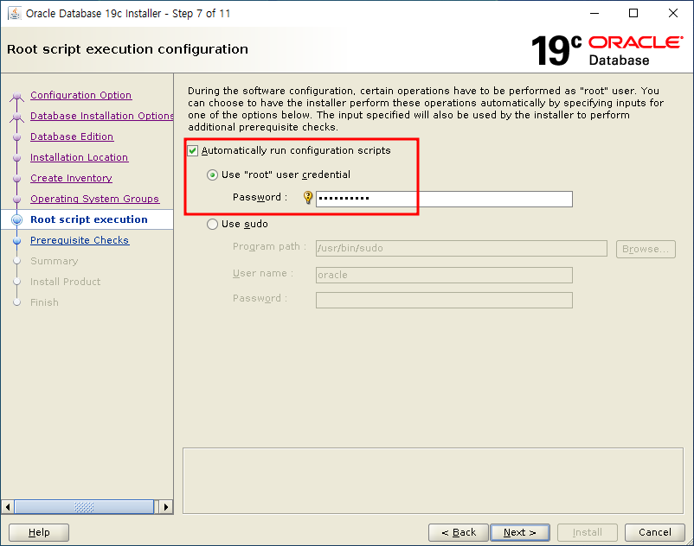Click the Browse... button
Viewport: 694px width, 546px height.
point(646,249)
